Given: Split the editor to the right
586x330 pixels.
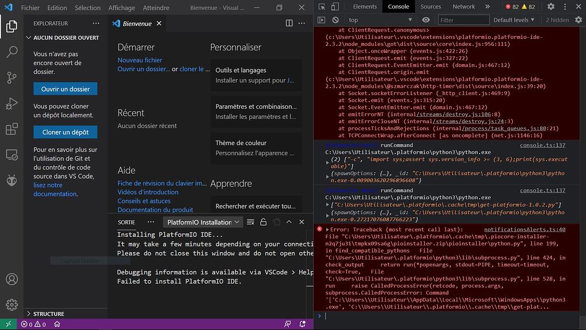Looking at the screenshot, I should click(x=289, y=23).
